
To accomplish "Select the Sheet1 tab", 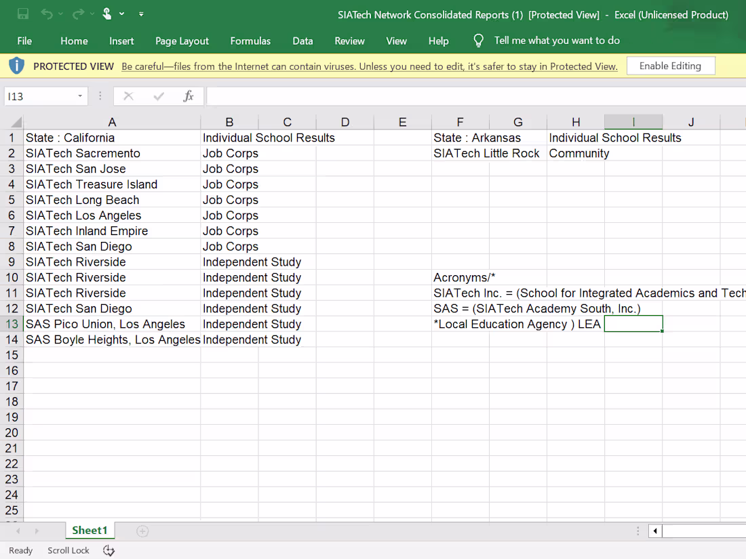I will click(x=90, y=531).
